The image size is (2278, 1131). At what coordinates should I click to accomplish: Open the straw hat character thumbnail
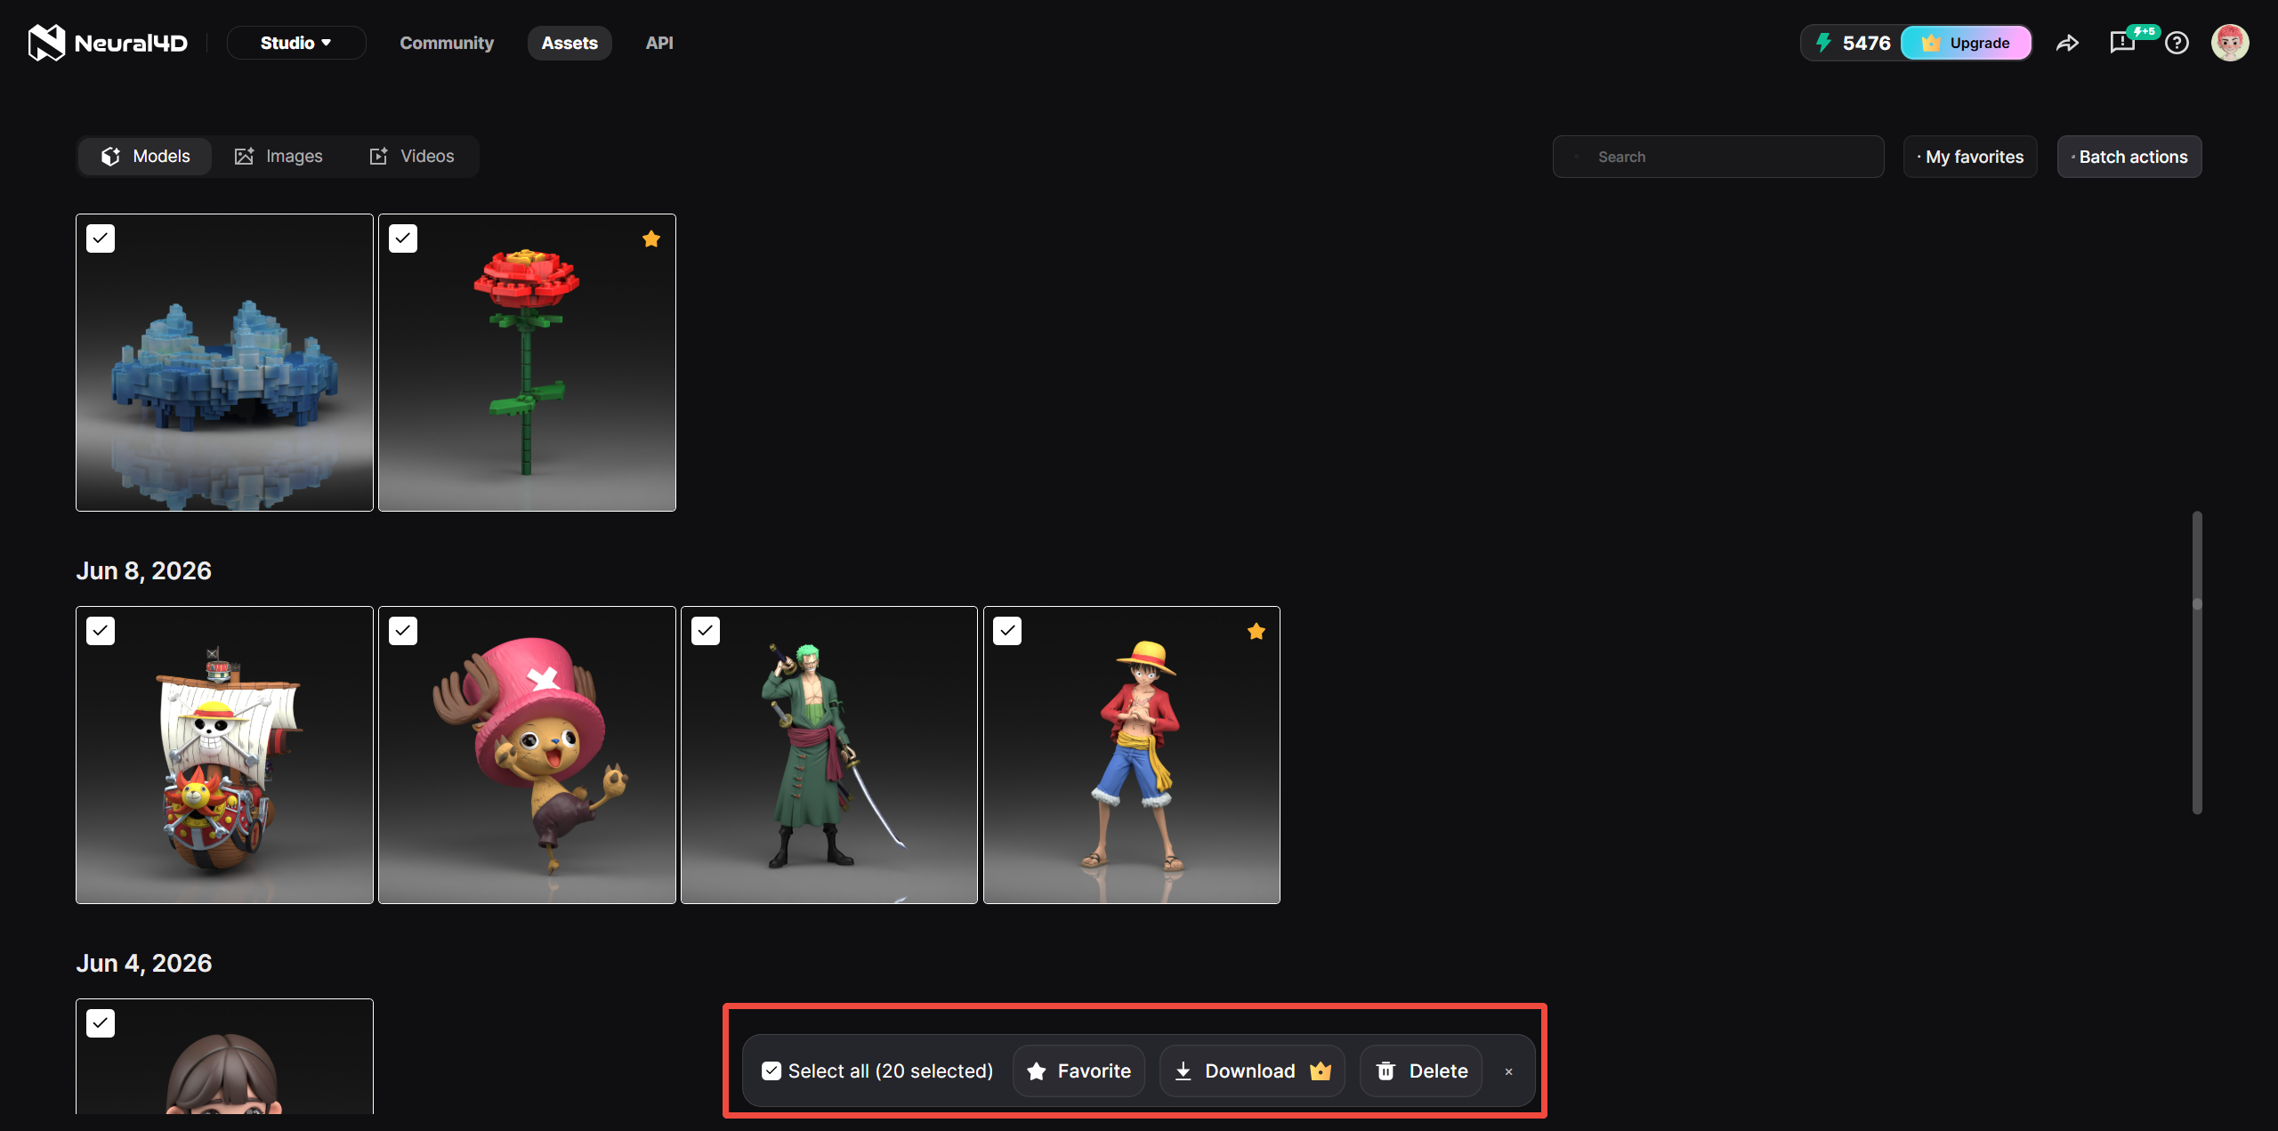pos(1132,755)
